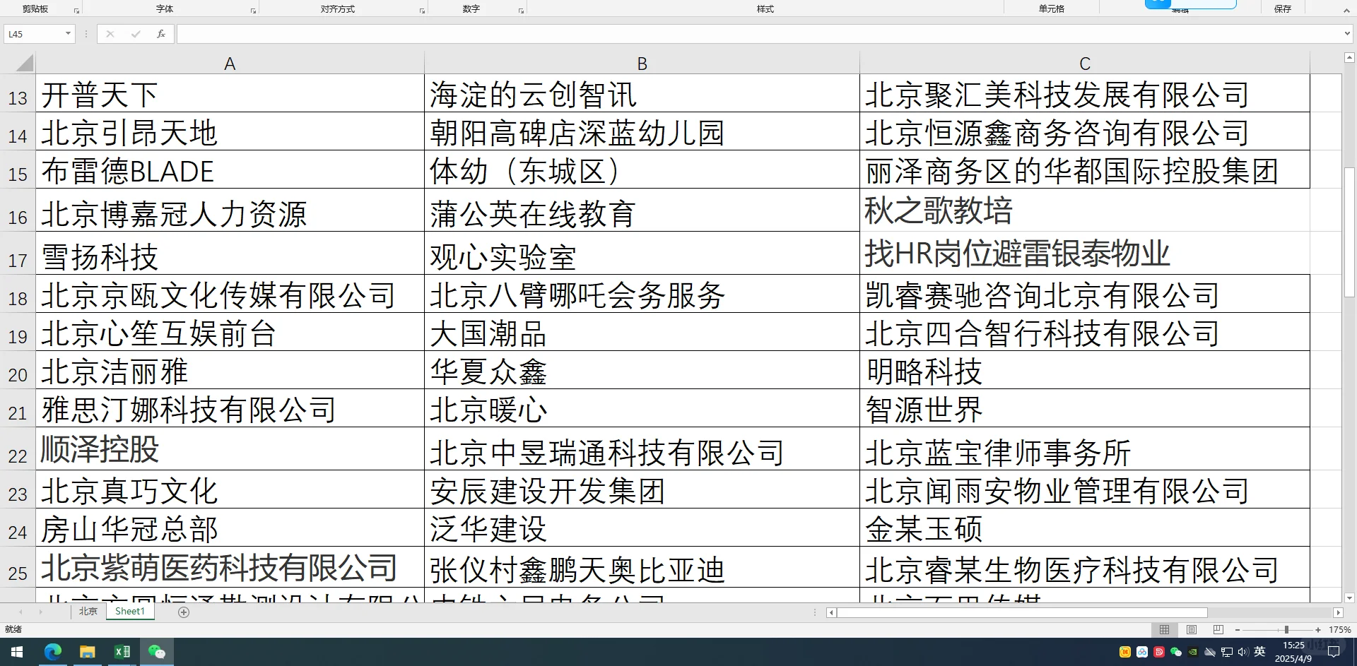Click the vertical scrollbar down arrow

coord(1349,597)
